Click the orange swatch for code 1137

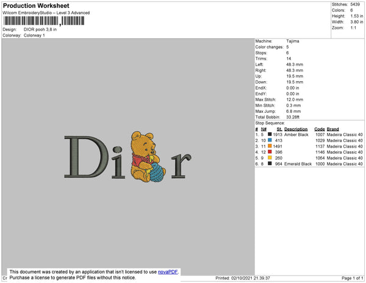pyautogui.click(x=270, y=146)
